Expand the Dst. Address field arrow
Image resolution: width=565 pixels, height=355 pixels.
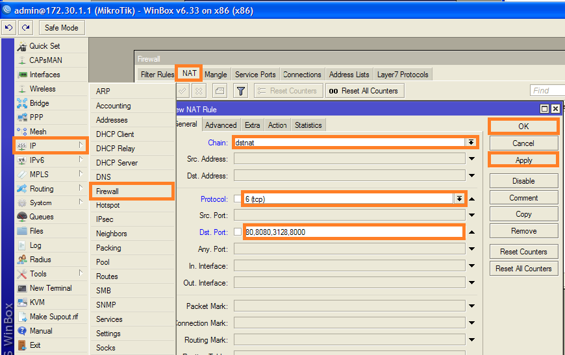[x=471, y=176]
